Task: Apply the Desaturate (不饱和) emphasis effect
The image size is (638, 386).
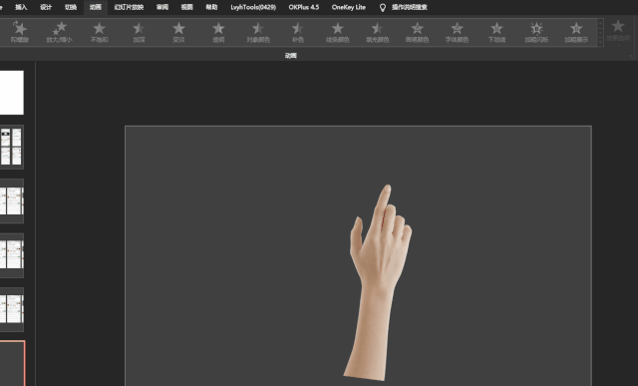Action: pyautogui.click(x=99, y=32)
